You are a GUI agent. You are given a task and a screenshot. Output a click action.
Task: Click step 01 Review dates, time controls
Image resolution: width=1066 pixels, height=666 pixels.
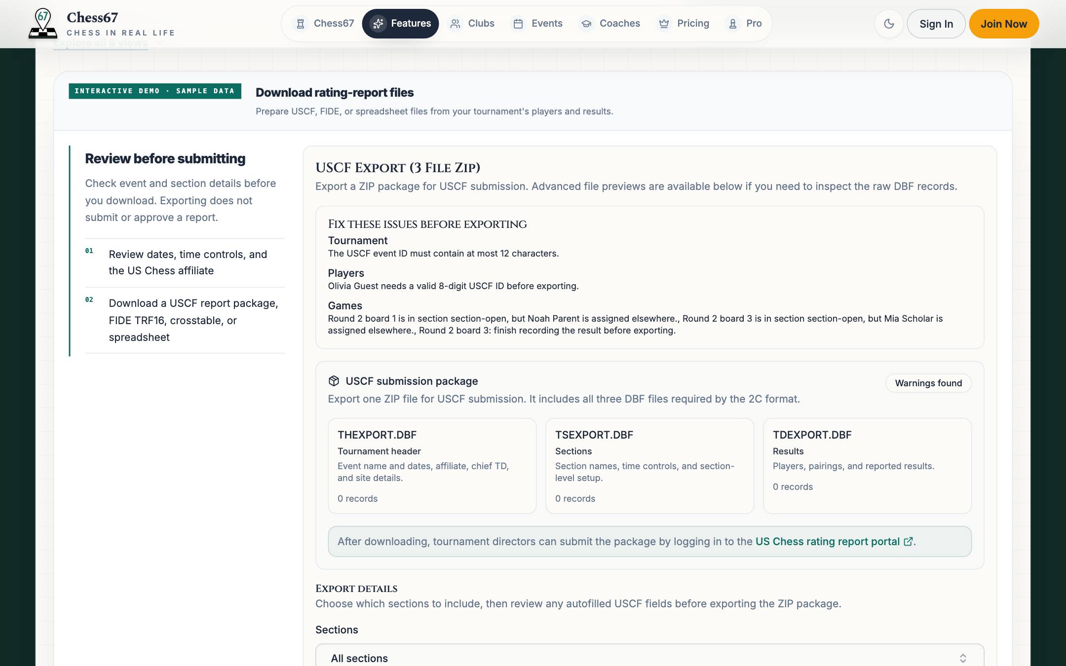(185, 262)
